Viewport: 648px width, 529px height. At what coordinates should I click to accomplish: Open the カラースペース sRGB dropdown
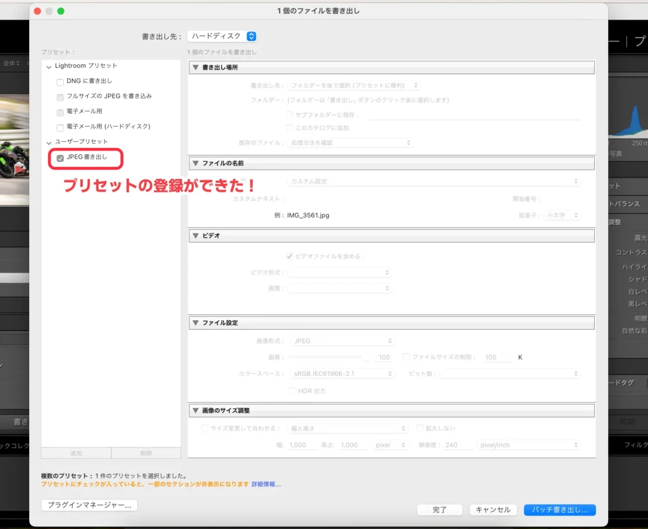click(x=342, y=374)
